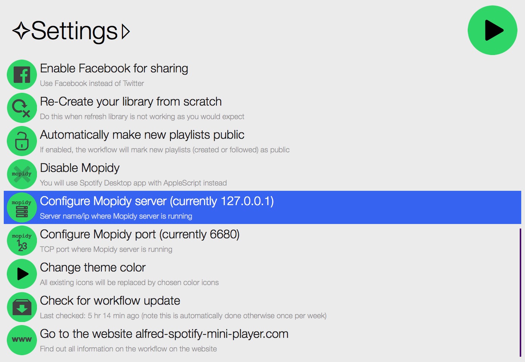Click the mopidy server stack icon
This screenshot has width=525, height=362.
(x=22, y=207)
